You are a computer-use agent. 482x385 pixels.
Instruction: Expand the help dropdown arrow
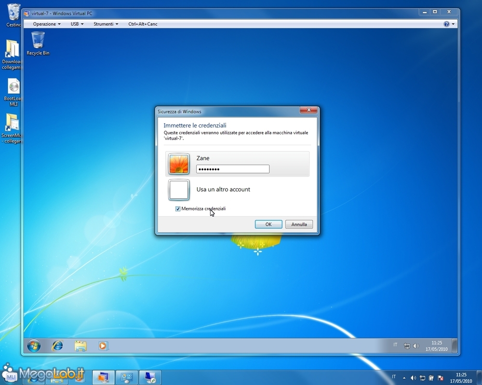coord(453,24)
